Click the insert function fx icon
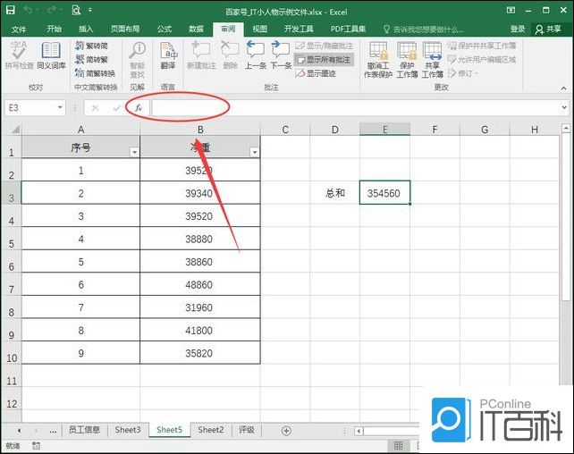Screen dimensions: 574x454 click(139, 107)
